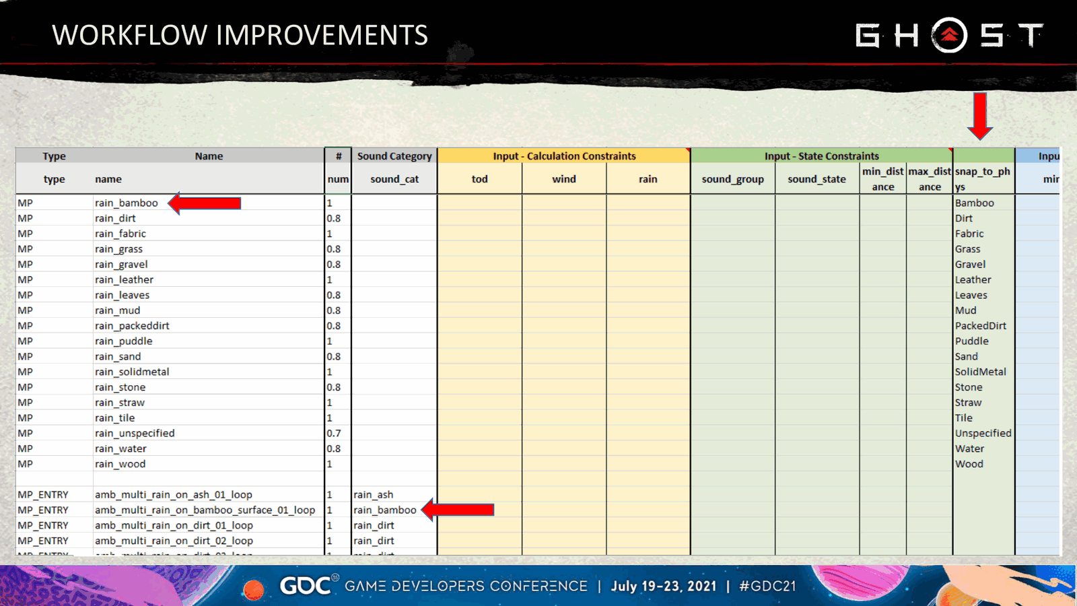This screenshot has width=1077, height=606.
Task: Click the PackedDirt snap_to_phys cell
Action: click(983, 326)
